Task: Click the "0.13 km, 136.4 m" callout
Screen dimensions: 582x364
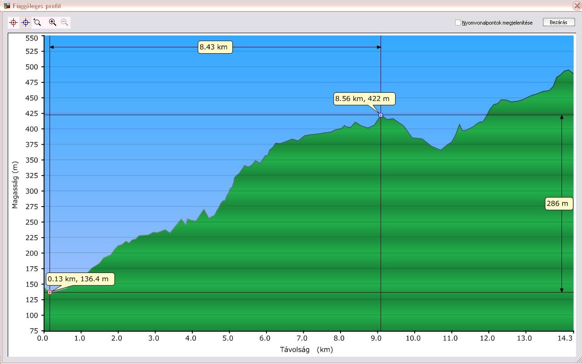Action: (x=80, y=279)
